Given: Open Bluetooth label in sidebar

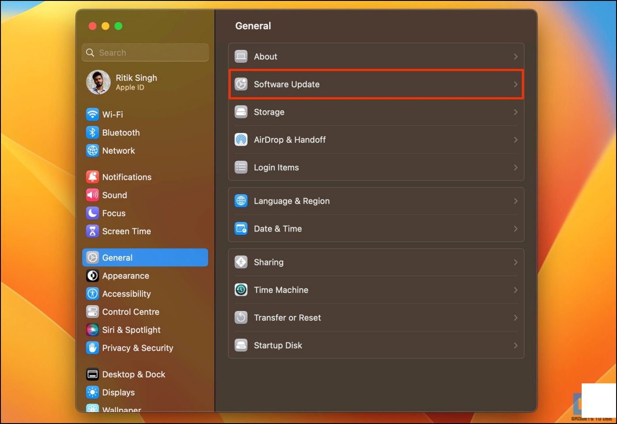Looking at the screenshot, I should coord(121,132).
